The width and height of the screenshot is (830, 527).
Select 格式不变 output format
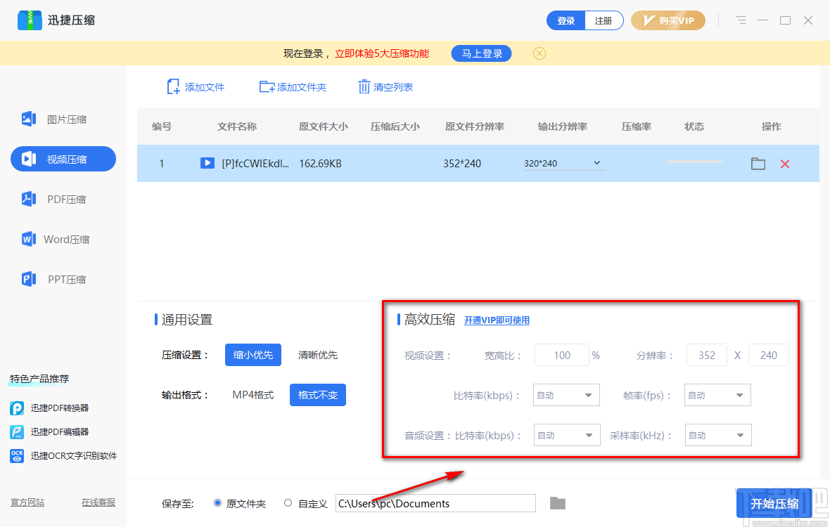tap(317, 395)
